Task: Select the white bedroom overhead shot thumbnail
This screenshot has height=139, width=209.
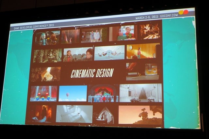Action: click(74, 114)
